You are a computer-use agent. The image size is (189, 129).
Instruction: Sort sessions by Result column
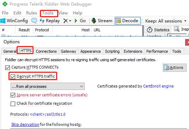click(24, 30)
